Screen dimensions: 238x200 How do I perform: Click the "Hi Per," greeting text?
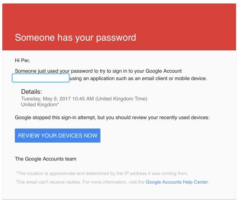tap(22, 60)
